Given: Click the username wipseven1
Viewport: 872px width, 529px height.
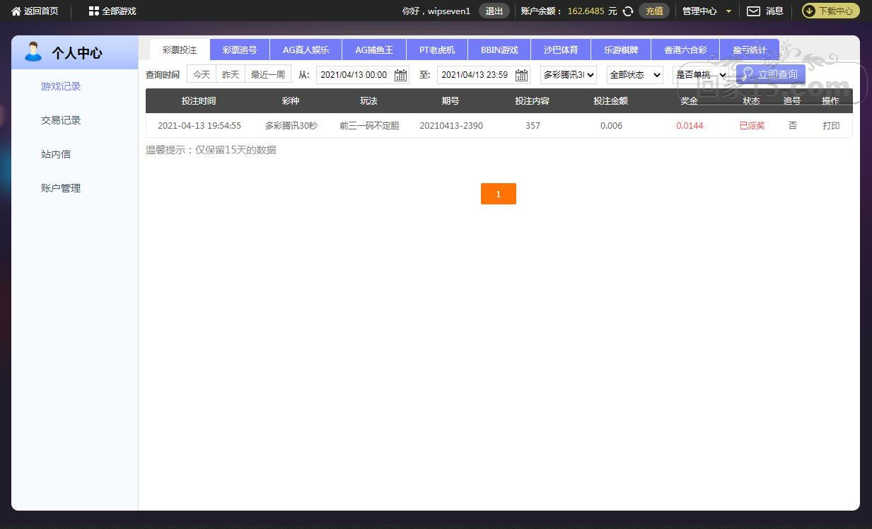Looking at the screenshot, I should (x=449, y=11).
